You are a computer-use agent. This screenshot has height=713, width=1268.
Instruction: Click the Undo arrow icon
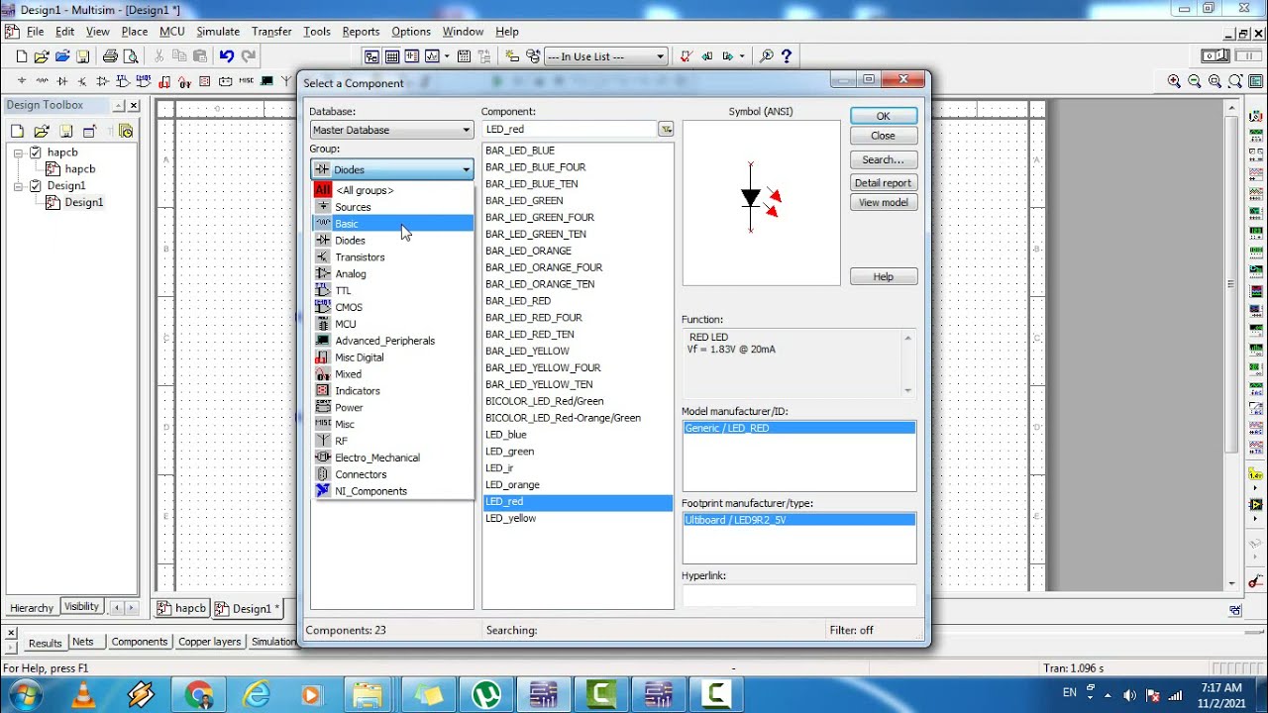(x=227, y=56)
